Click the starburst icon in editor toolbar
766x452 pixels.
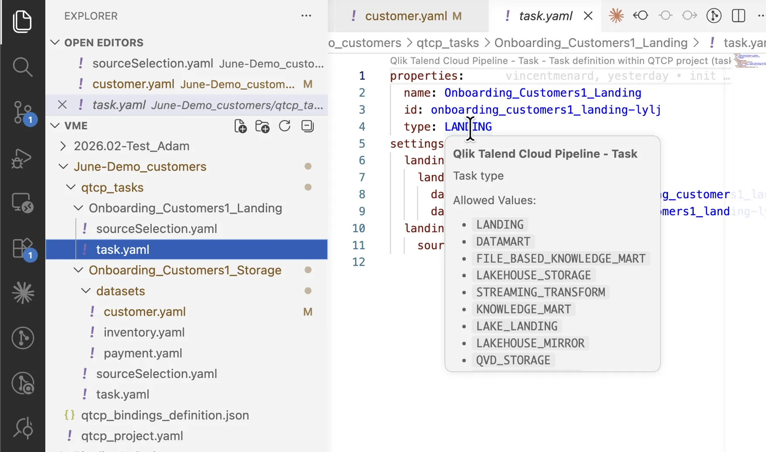pyautogui.click(x=616, y=16)
